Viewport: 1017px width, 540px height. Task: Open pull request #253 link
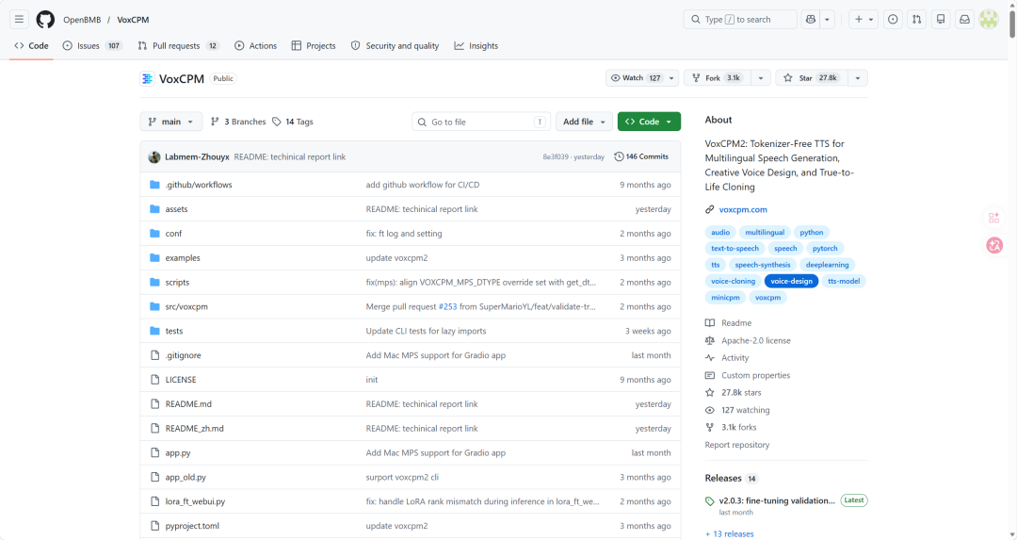tap(447, 306)
